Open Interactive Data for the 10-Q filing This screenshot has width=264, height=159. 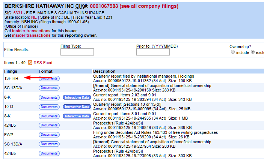77,107
